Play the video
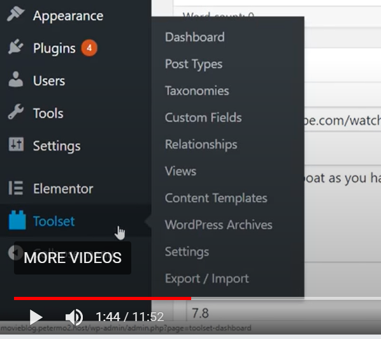381x339 pixels. click(36, 317)
